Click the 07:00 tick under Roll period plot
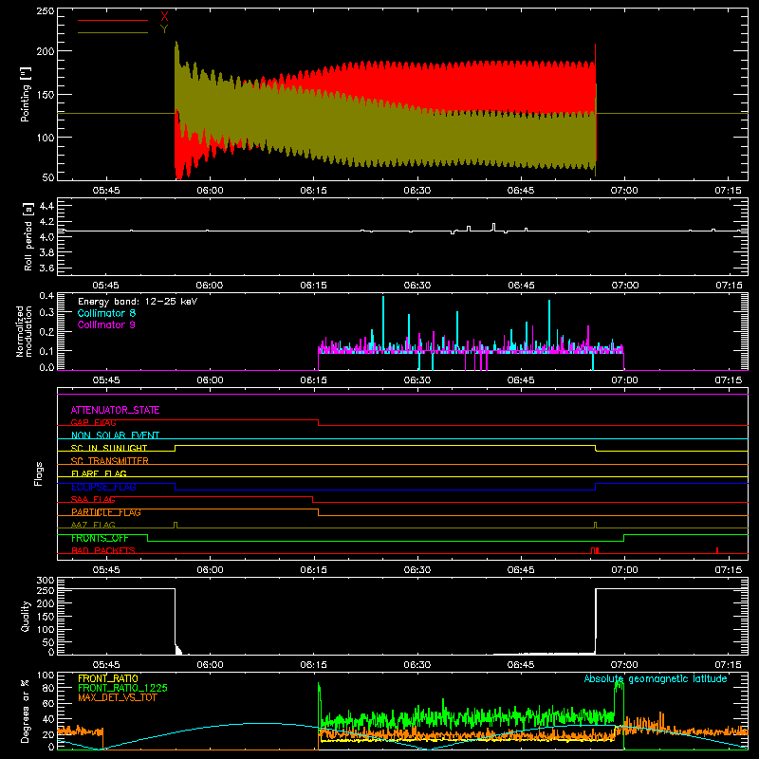 [625, 286]
